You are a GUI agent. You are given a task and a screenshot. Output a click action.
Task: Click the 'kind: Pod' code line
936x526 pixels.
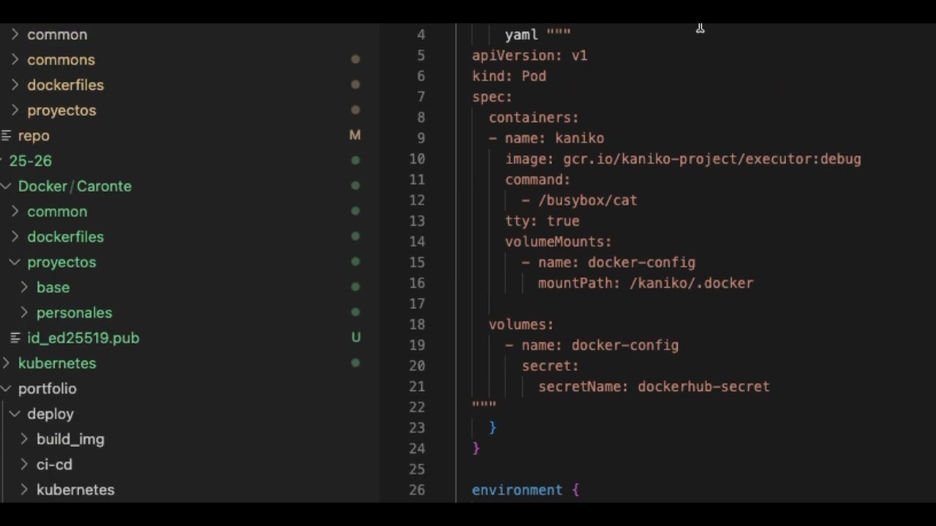point(509,76)
